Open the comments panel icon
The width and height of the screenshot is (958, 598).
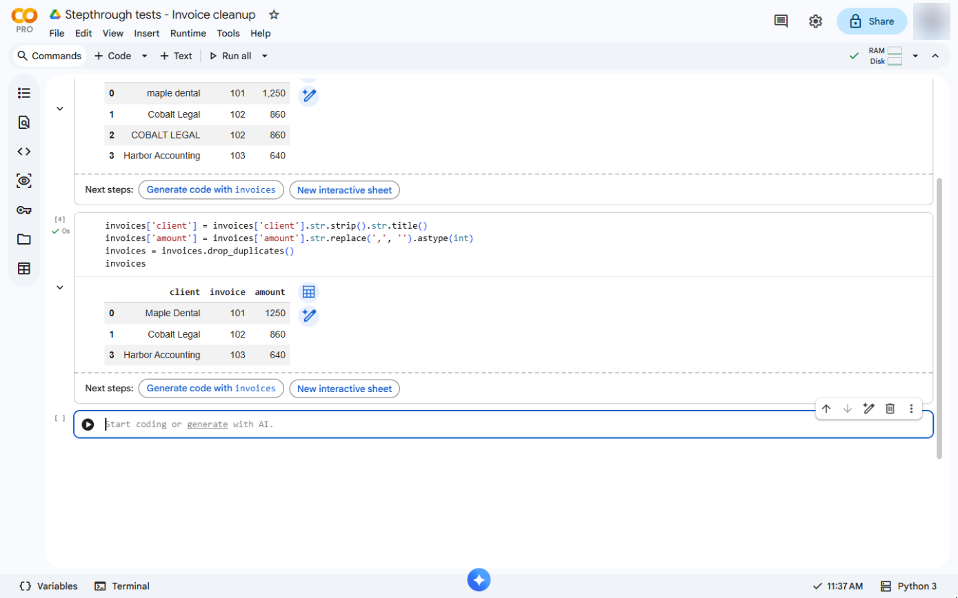point(781,21)
